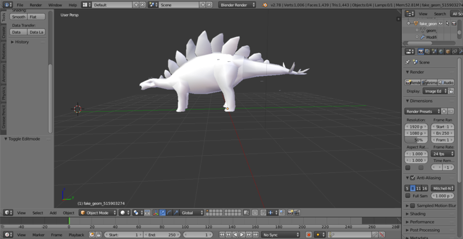The width and height of the screenshot is (463, 239).
Task: Select the translate manipulator arrow
Action: 163,213
